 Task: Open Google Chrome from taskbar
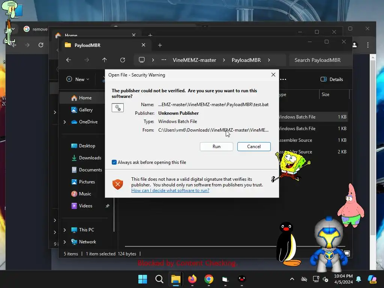[208, 279]
